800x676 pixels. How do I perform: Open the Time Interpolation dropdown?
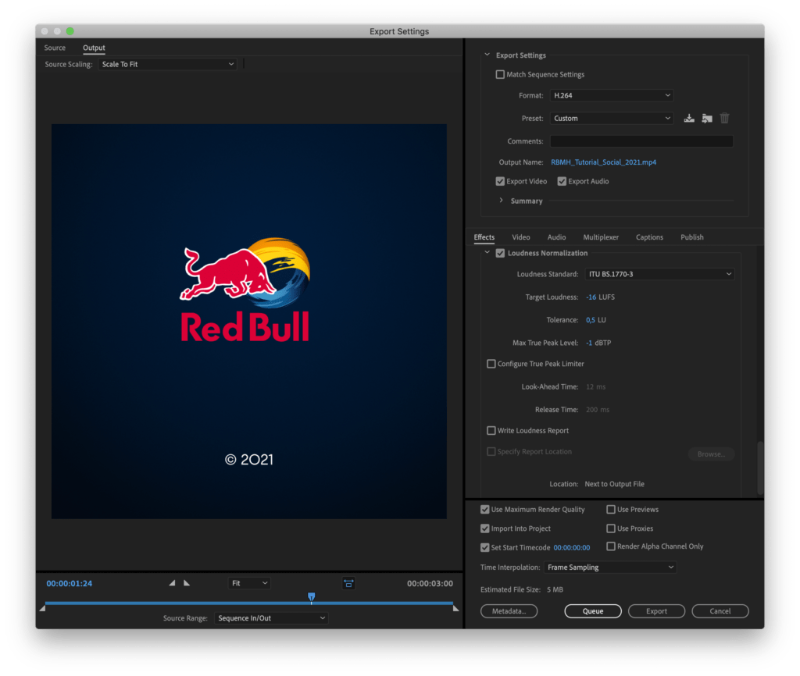tap(610, 567)
